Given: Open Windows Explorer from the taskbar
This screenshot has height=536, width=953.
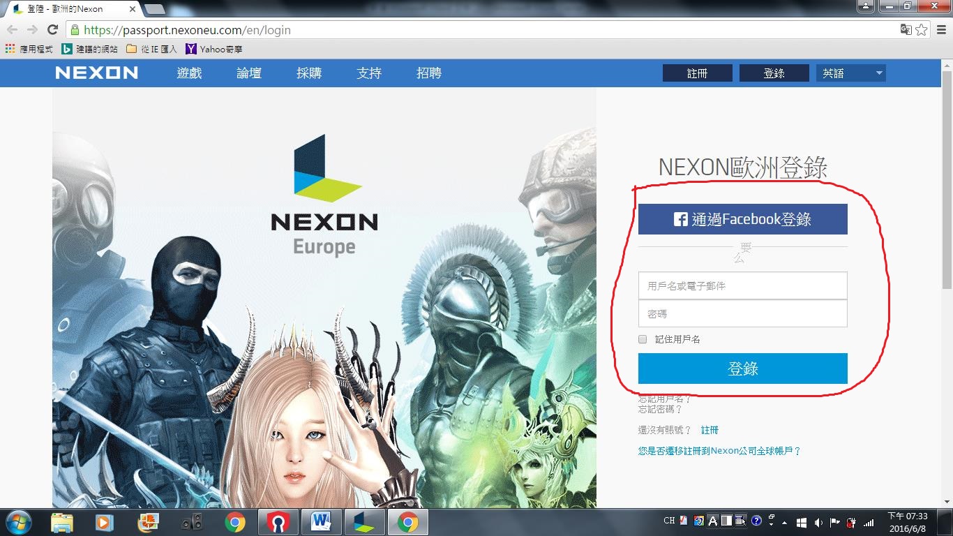Looking at the screenshot, I should [x=62, y=522].
